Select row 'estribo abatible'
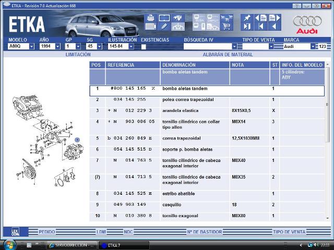This screenshot has height=250, width=334. (x=207, y=196)
